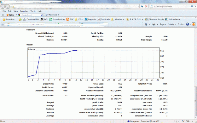
Task: Open the File menu
Action: pyautogui.click(x=4, y=11)
